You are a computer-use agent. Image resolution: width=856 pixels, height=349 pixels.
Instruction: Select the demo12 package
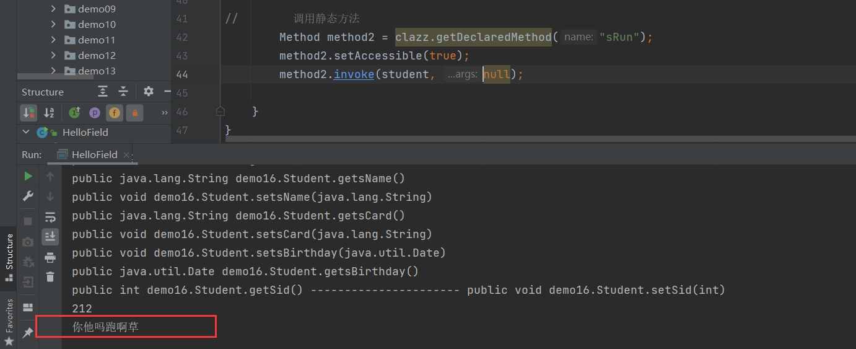(97, 55)
